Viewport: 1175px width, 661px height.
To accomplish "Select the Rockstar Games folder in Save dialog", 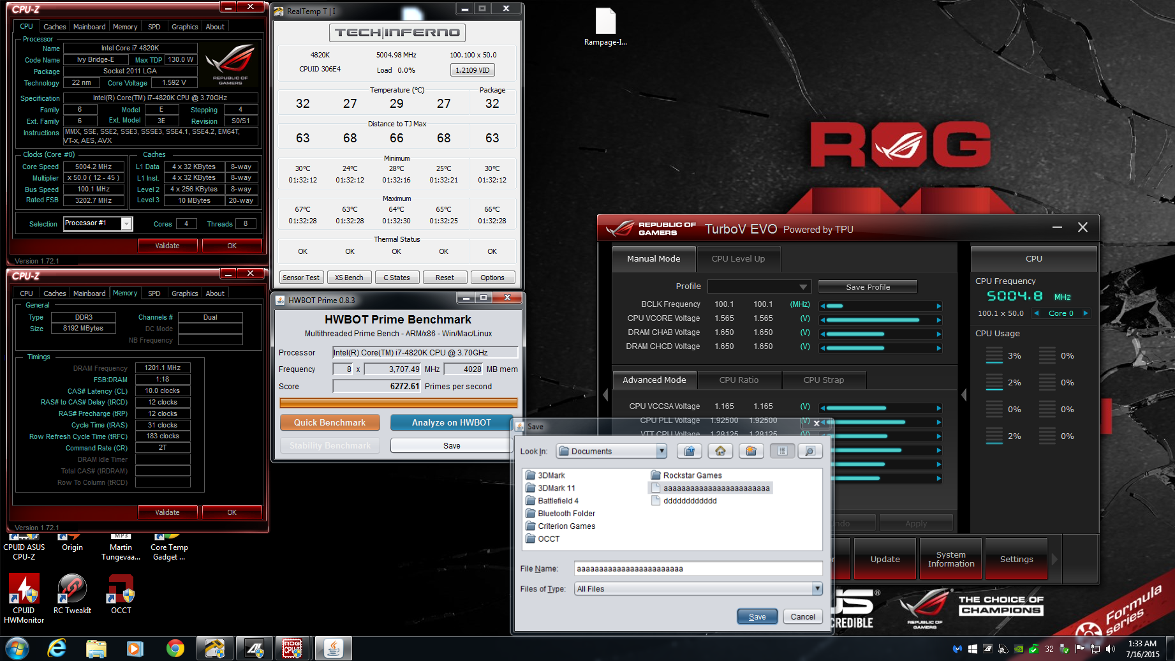I will tap(686, 475).
